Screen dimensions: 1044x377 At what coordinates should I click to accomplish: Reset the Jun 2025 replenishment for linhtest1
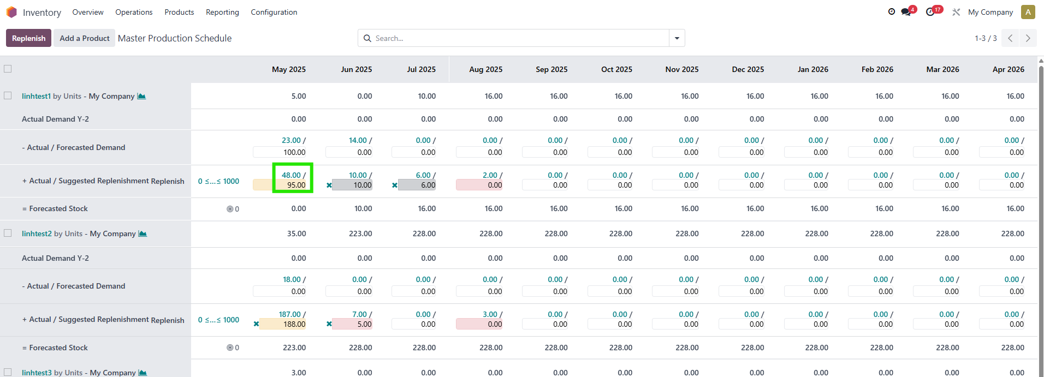[329, 185]
